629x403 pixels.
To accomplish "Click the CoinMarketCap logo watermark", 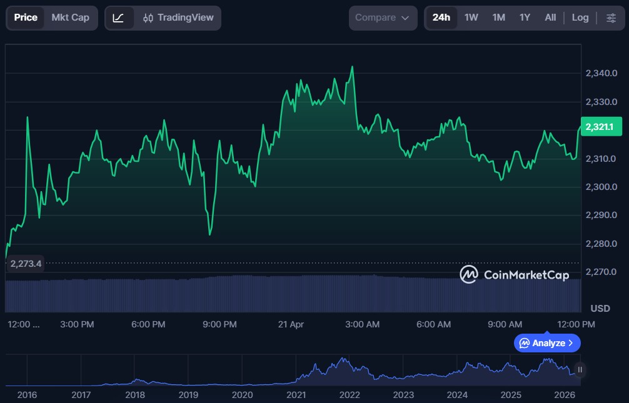I will point(515,274).
